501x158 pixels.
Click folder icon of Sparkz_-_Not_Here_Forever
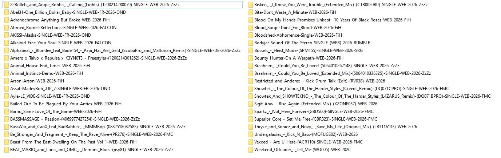tap(250, 112)
